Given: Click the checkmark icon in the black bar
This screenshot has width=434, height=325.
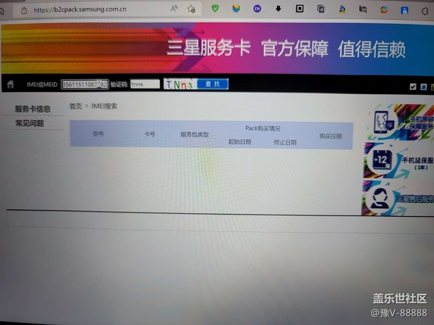Looking at the screenshot, I should 413,87.
